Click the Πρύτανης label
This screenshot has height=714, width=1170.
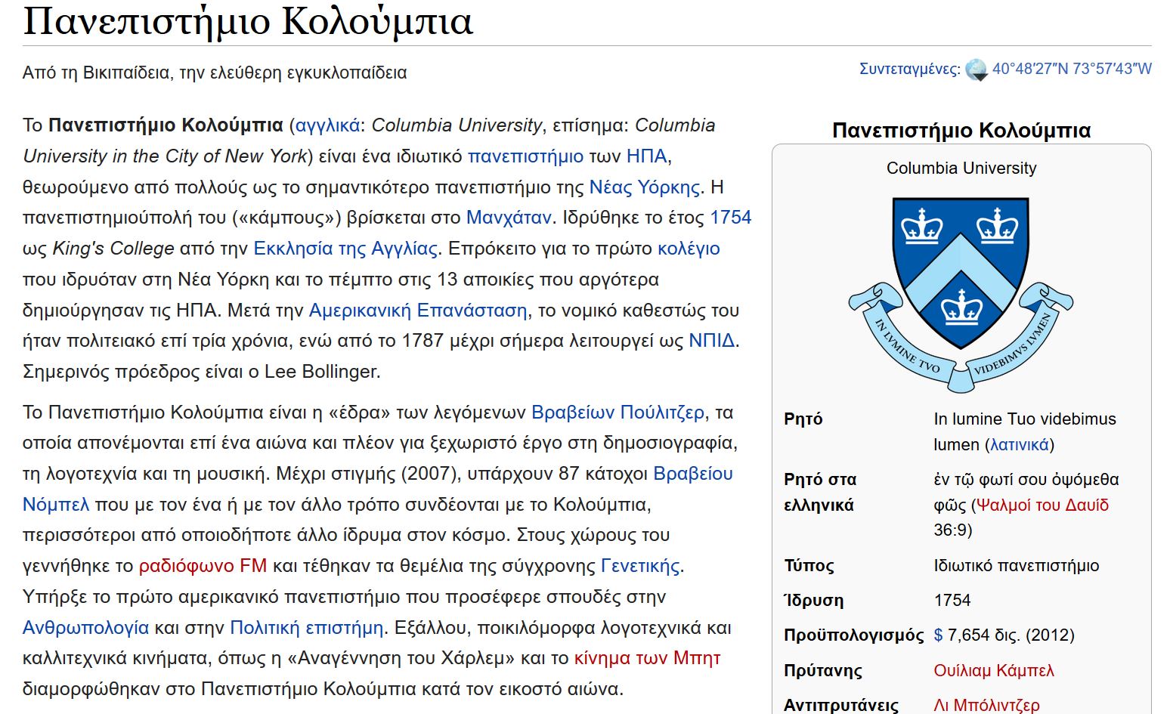822,670
